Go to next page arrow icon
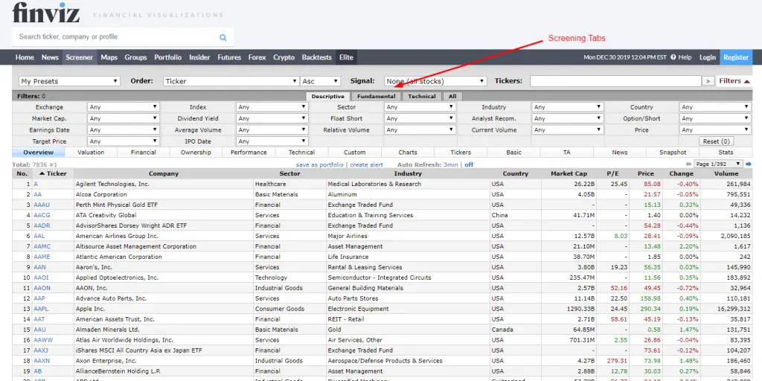Viewport: 762px width, 381px height. [x=749, y=164]
